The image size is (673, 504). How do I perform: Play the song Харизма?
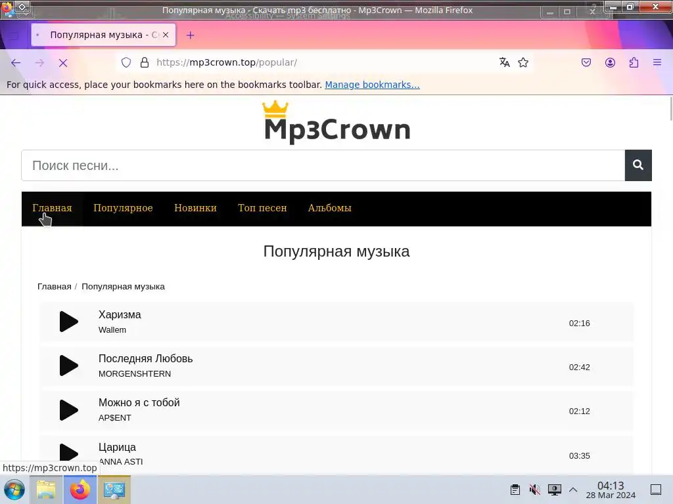pos(68,322)
